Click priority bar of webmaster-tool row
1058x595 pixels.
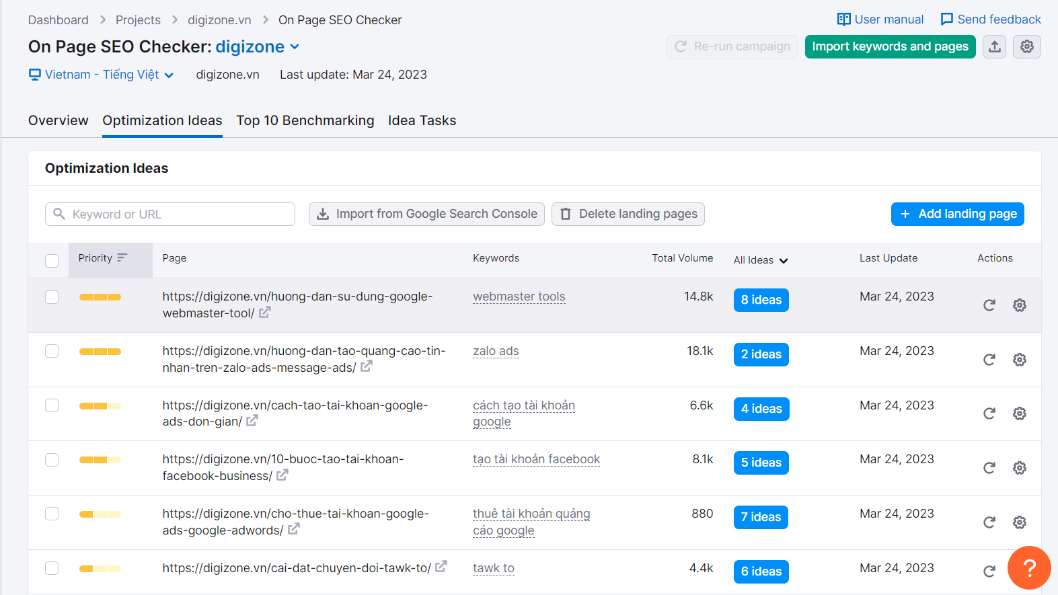click(100, 297)
